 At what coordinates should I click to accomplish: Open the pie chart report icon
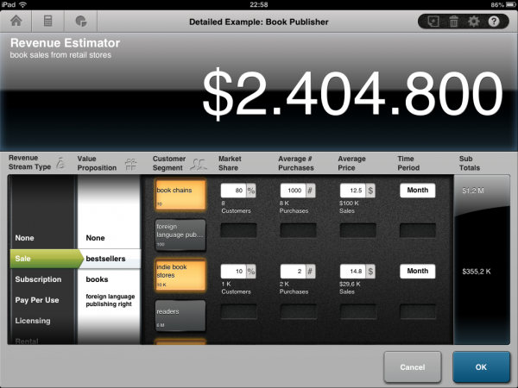click(x=81, y=20)
